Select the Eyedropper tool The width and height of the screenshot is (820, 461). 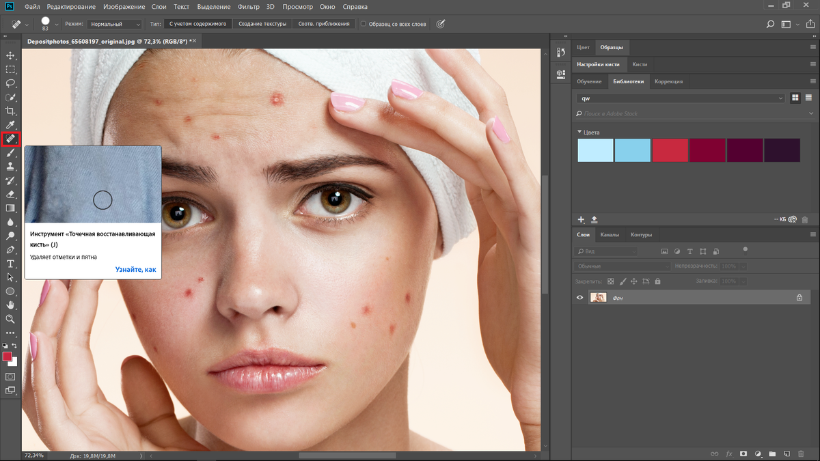click(x=10, y=125)
